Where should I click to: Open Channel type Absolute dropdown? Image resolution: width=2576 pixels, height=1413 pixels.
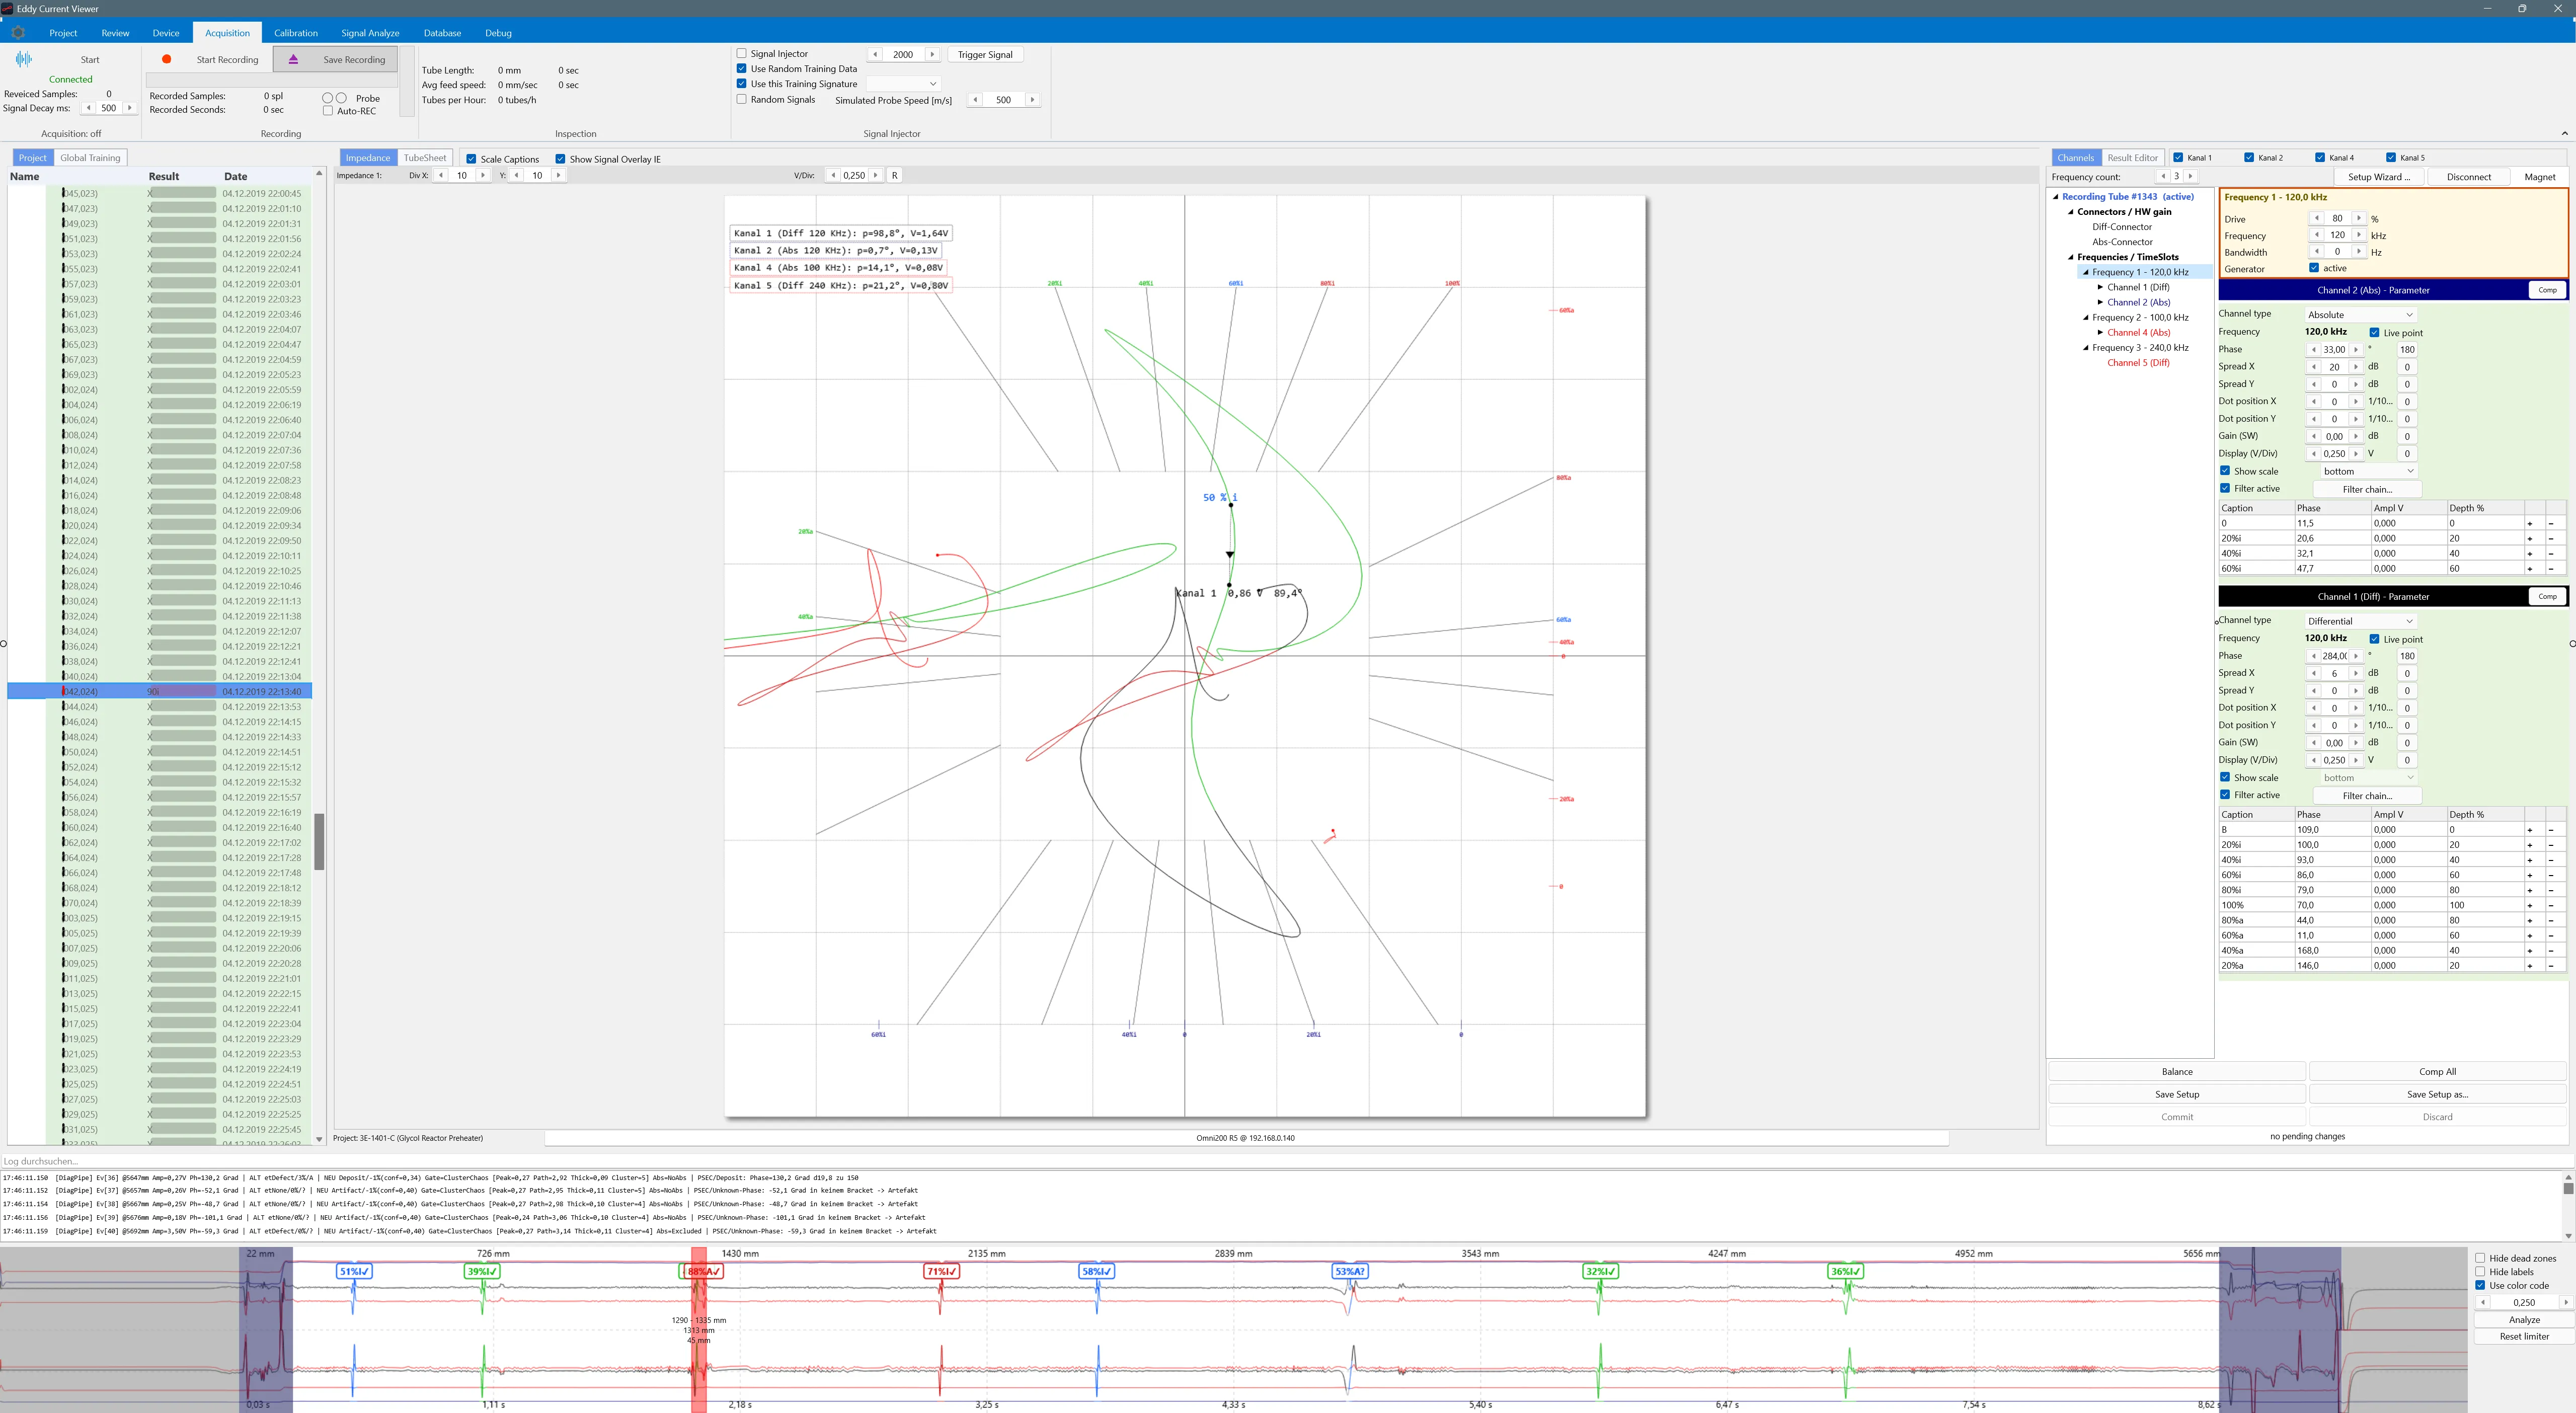click(2361, 314)
